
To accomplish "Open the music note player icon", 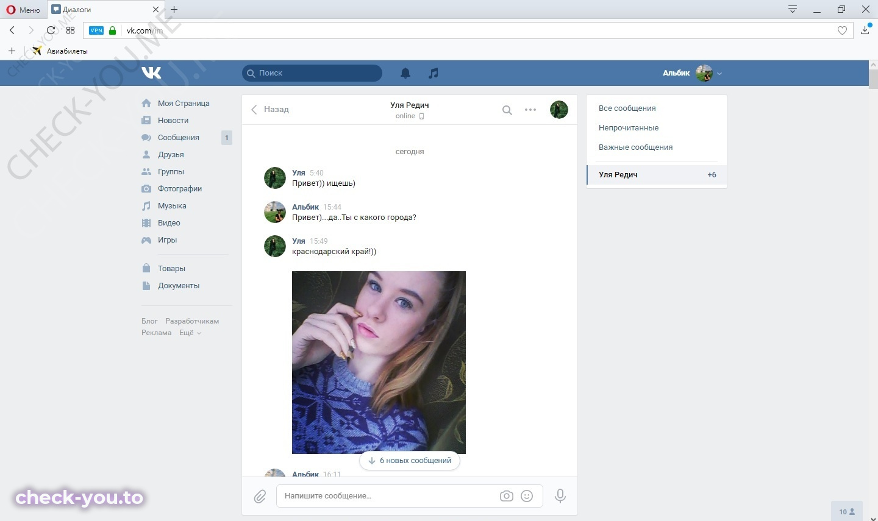I will 434,73.
